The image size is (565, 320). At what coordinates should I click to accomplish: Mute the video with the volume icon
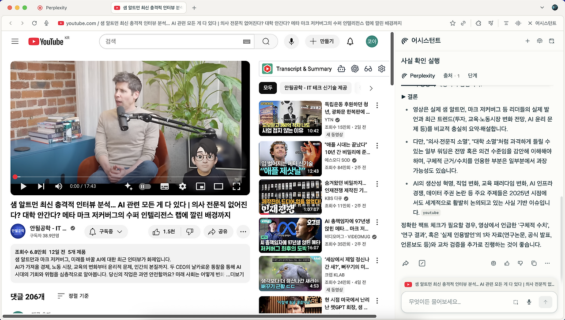tap(59, 186)
